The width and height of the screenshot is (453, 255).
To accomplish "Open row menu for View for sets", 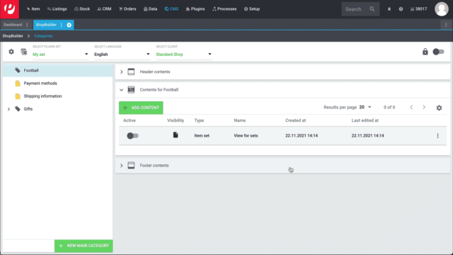I will click(437, 135).
